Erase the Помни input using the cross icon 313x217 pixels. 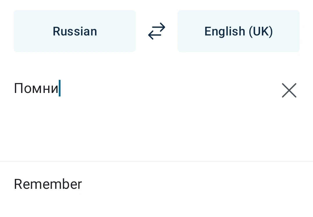[x=289, y=90]
